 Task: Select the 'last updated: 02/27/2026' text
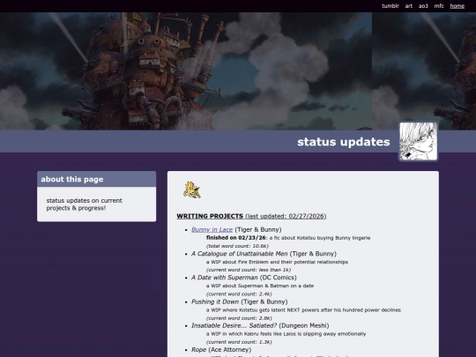pos(286,216)
